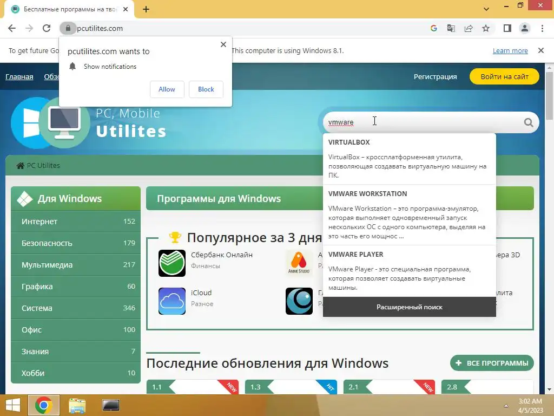Viewport: 554px width, 416px height.
Task: Click Все программы button
Action: [x=492, y=363]
